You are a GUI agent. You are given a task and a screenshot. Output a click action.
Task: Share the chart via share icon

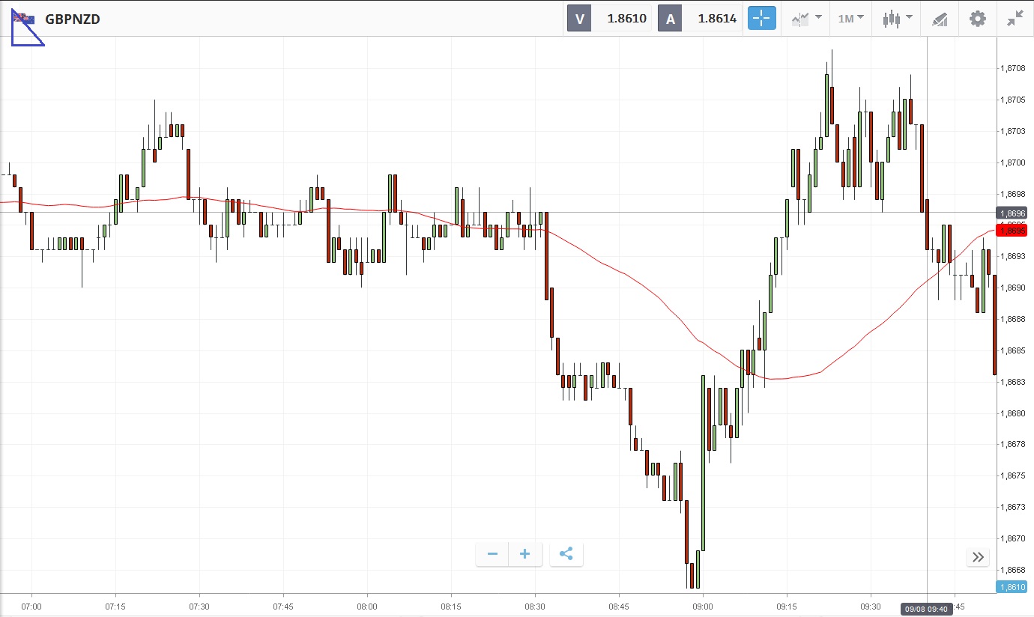point(566,554)
